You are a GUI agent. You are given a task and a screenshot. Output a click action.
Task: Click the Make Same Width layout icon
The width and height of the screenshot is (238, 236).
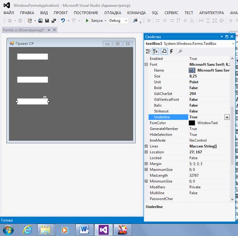click(x=201, y=20)
